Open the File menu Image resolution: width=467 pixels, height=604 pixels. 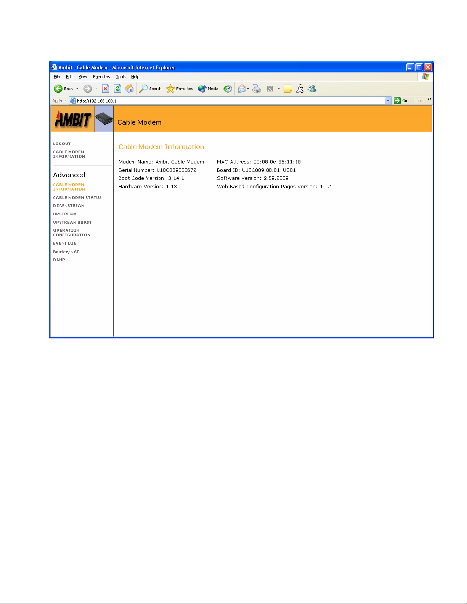tap(57, 77)
